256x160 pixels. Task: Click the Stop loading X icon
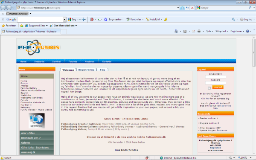tap(192, 8)
